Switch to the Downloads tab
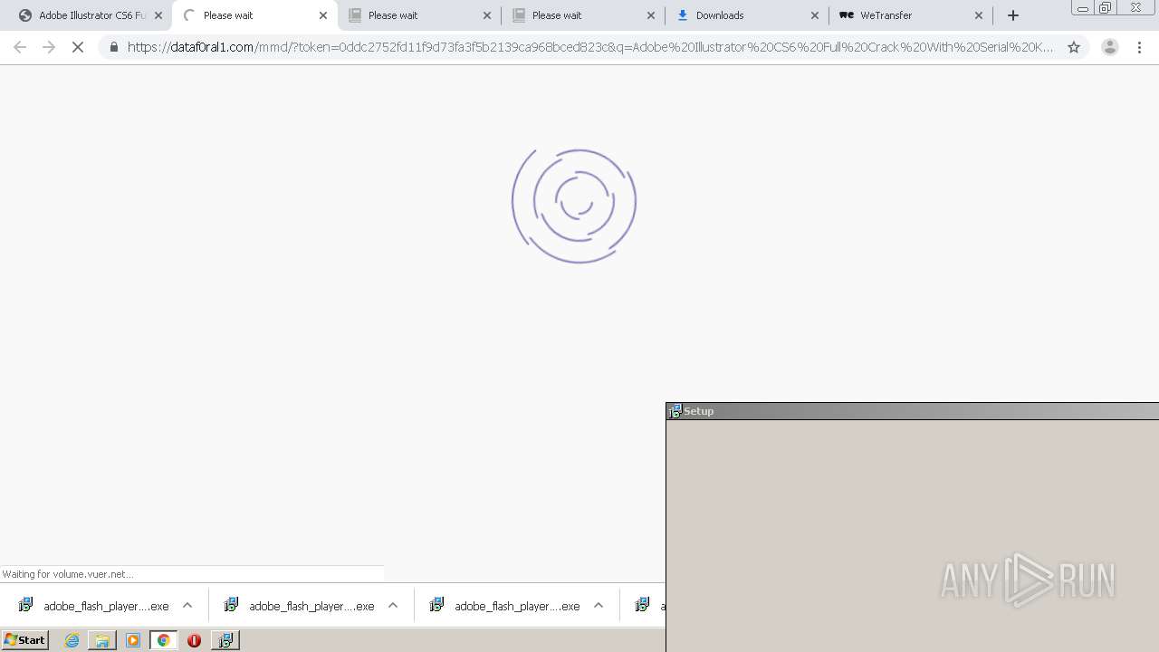Viewport: 1159px width, 652px height. tap(746, 15)
